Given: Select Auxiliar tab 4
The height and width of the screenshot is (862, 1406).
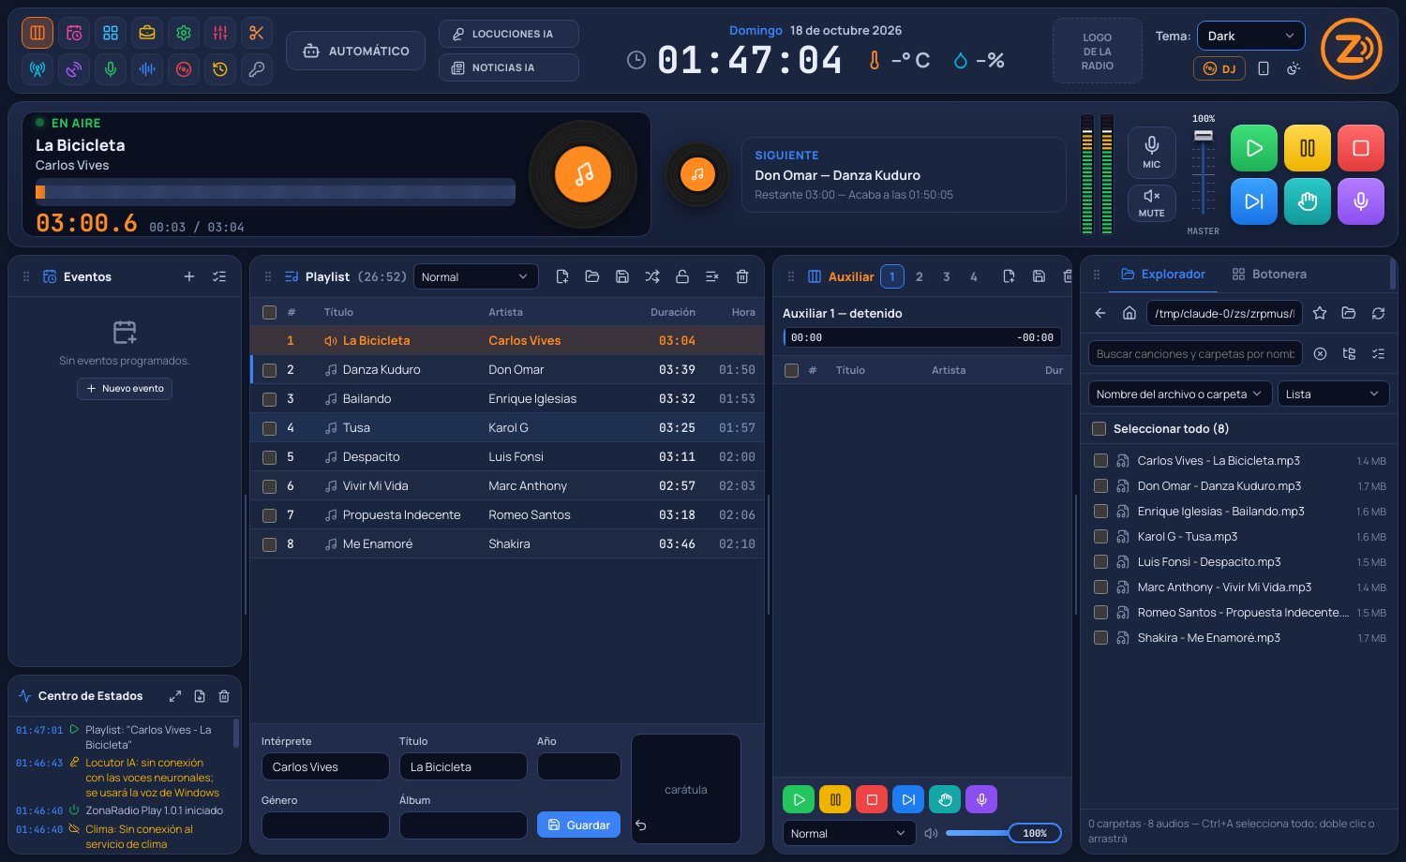Looking at the screenshot, I should point(974,276).
